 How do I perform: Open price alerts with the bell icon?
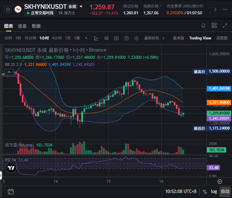[204, 26]
